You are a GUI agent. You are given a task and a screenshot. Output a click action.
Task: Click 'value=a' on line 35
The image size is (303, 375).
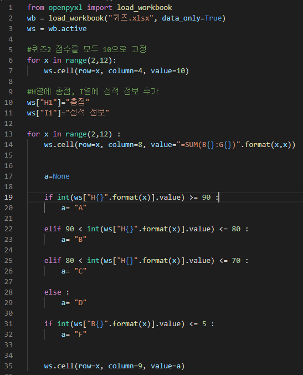click(x=166, y=366)
